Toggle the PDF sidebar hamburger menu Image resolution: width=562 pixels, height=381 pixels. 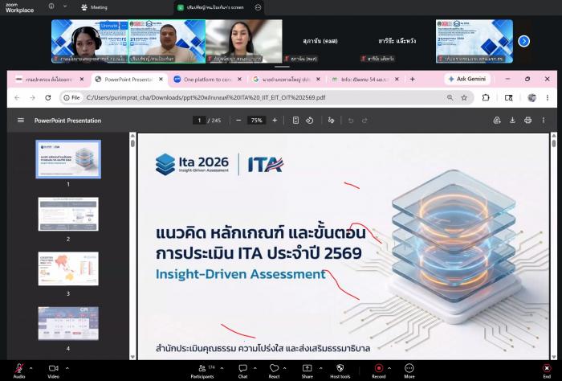point(21,121)
